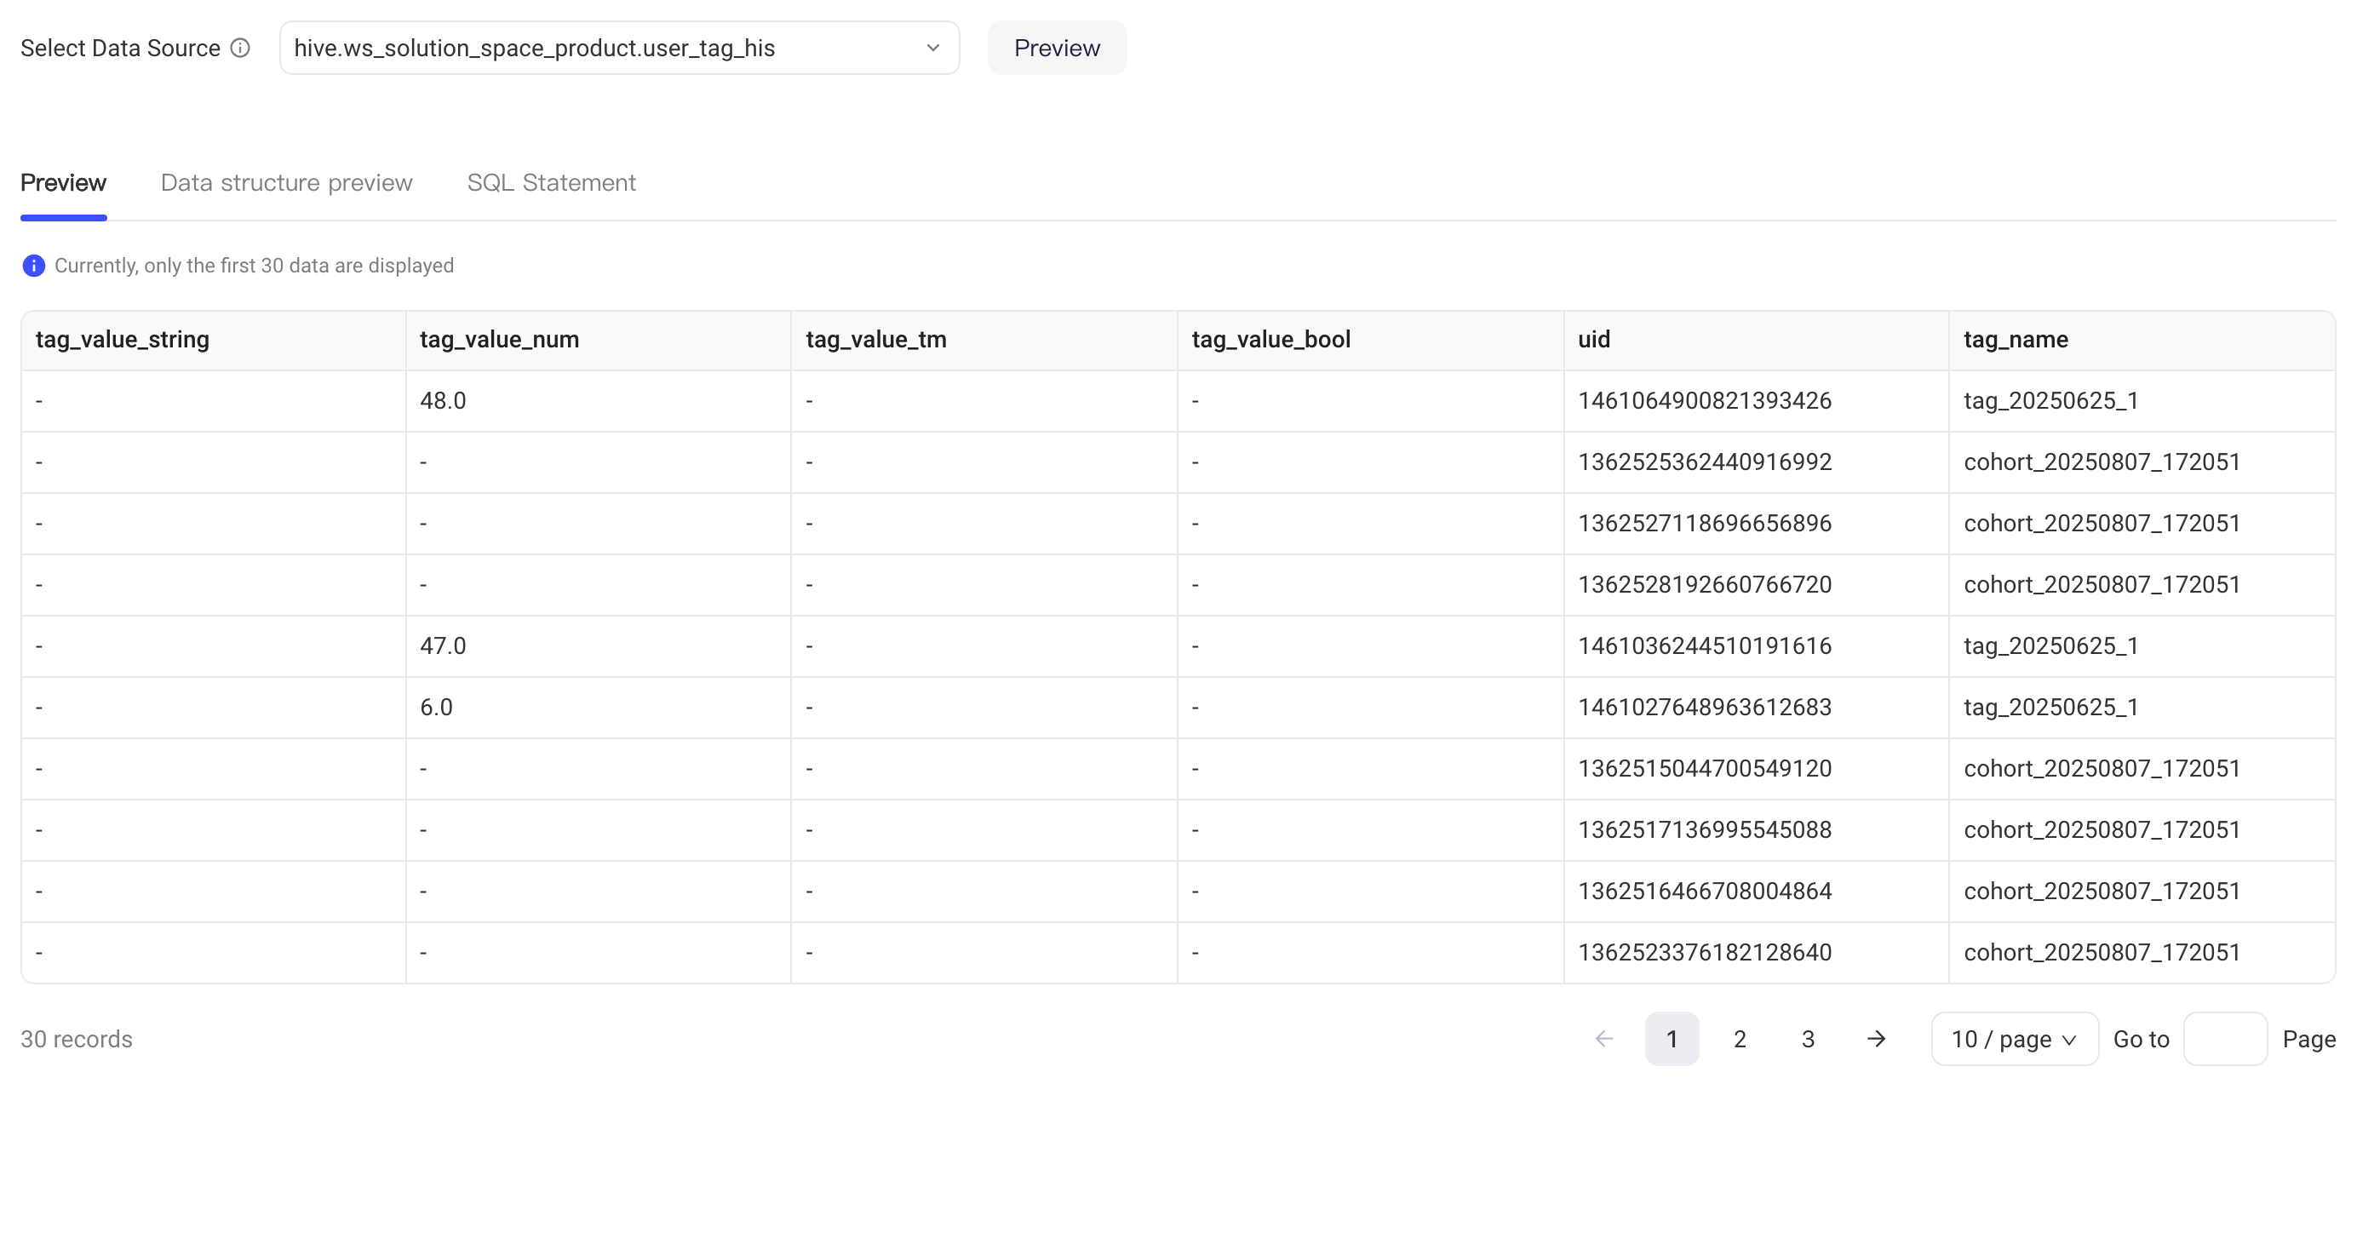Open the SQL Statement tab

(551, 183)
